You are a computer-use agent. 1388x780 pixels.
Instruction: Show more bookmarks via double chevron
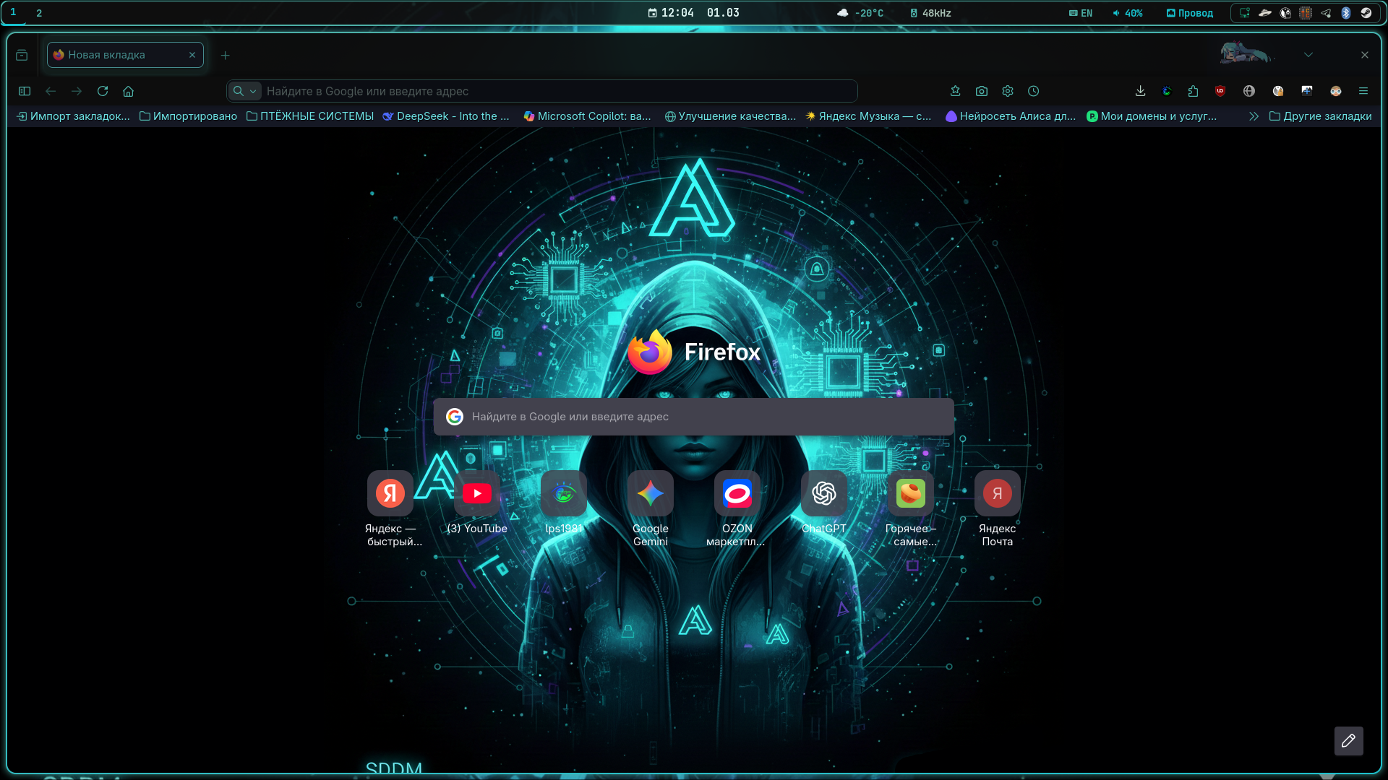click(x=1254, y=116)
